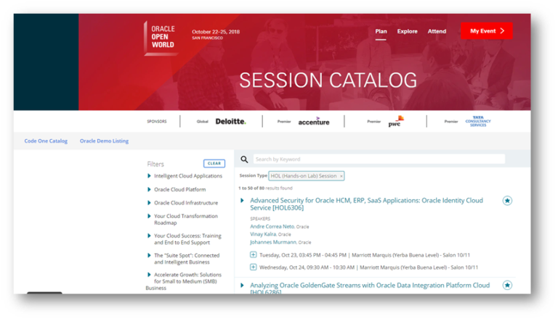Screen dimensions: 558x321
Task: Open the PwC sponsor logo
Action: [396, 122]
